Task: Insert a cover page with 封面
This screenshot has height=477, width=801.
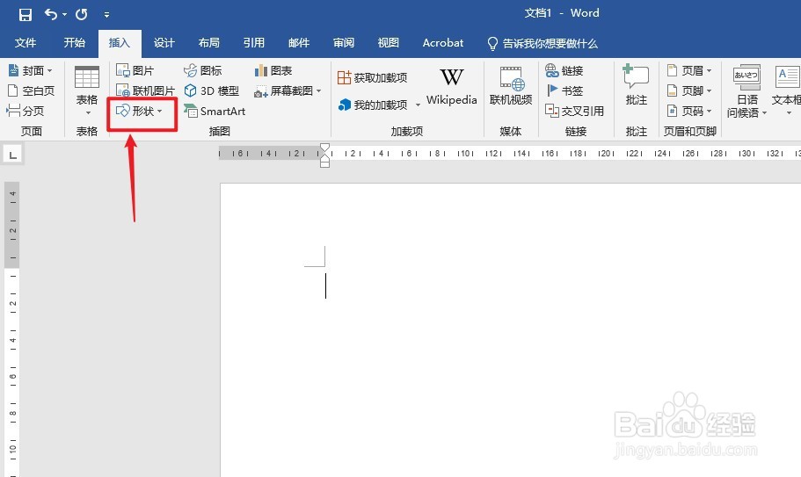Action: point(31,70)
